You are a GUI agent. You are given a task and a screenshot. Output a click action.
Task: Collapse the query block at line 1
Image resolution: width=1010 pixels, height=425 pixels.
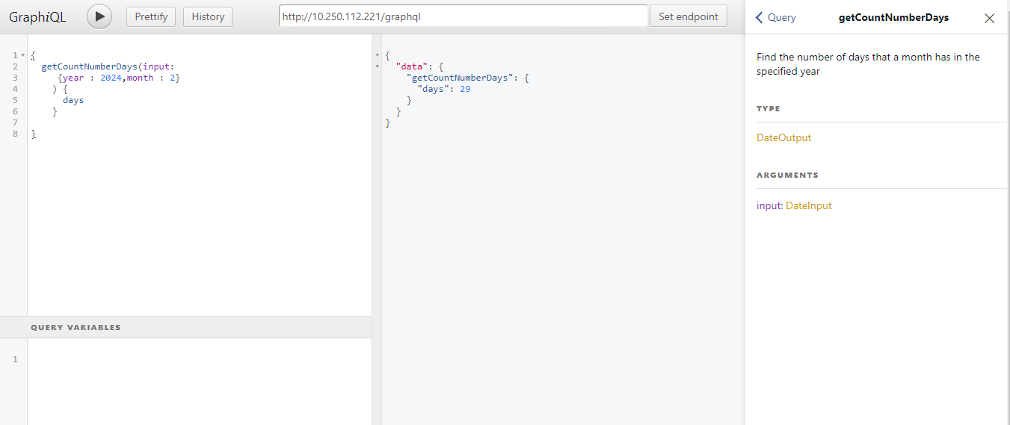click(23, 55)
